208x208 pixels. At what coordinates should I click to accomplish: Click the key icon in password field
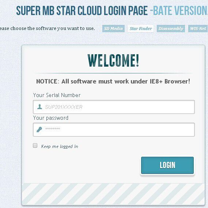pyautogui.click(x=39, y=130)
